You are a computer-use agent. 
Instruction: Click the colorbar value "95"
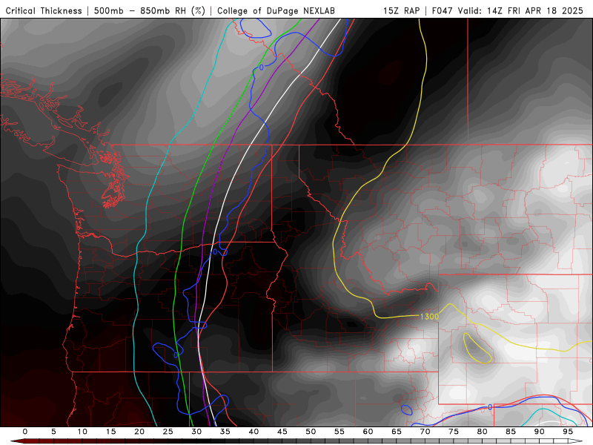(568, 432)
